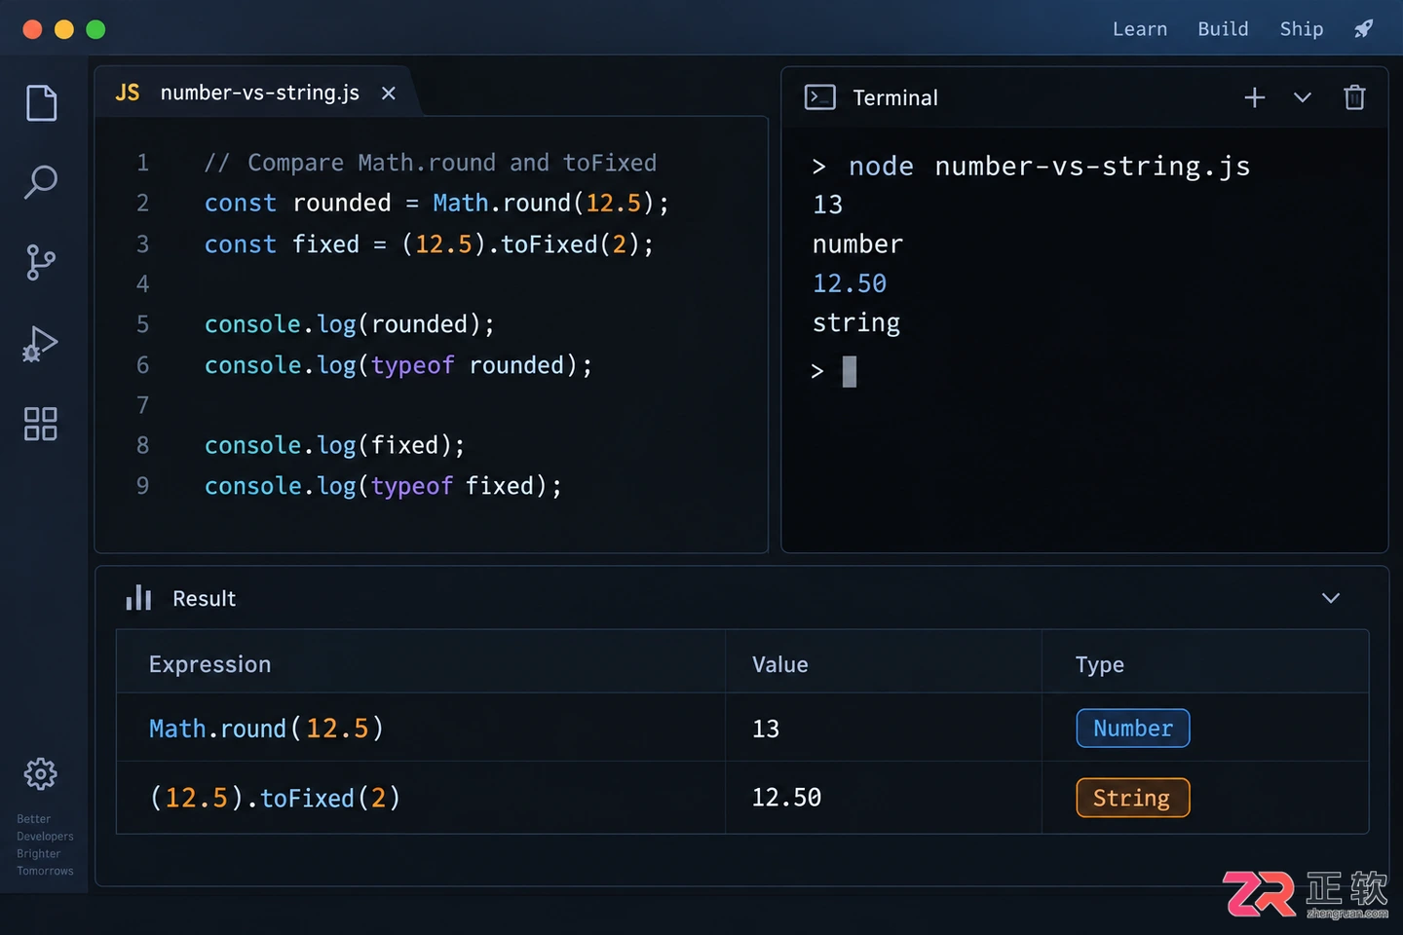Image resolution: width=1403 pixels, height=935 pixels.
Task: Open the Explorer file icon in sidebar
Action: coord(41,103)
